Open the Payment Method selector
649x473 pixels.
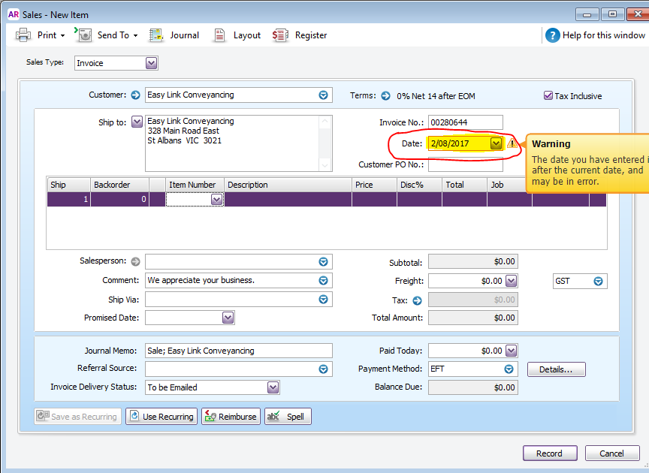click(509, 369)
